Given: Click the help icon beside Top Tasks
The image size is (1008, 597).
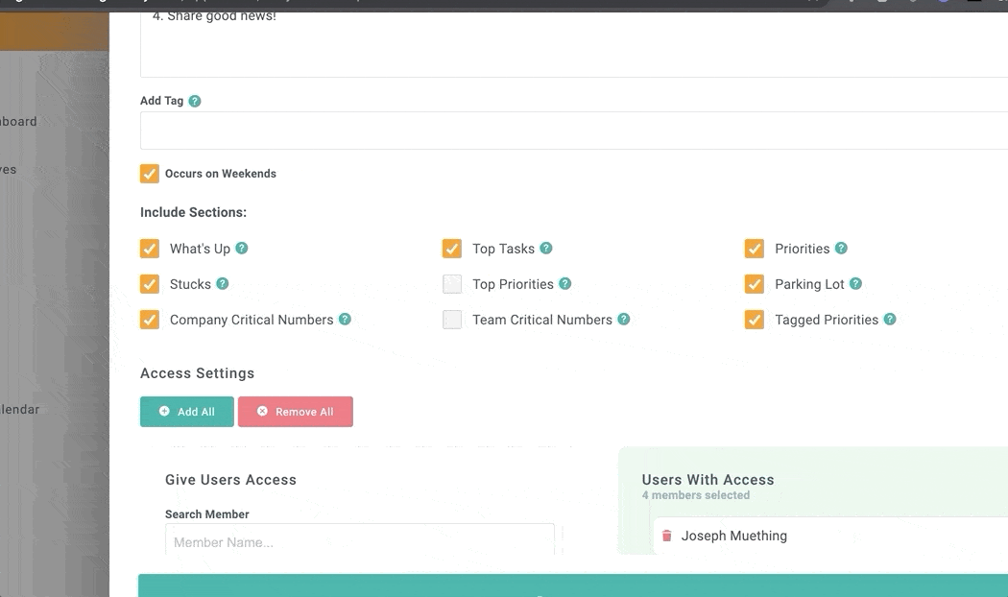Looking at the screenshot, I should point(546,248).
